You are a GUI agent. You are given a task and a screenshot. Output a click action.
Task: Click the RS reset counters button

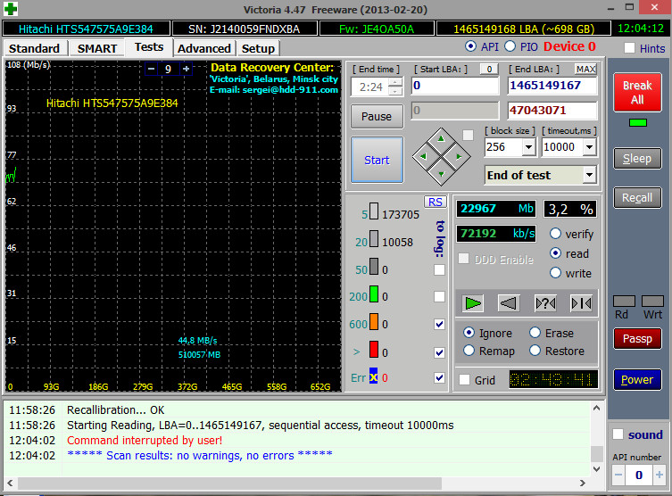click(435, 202)
